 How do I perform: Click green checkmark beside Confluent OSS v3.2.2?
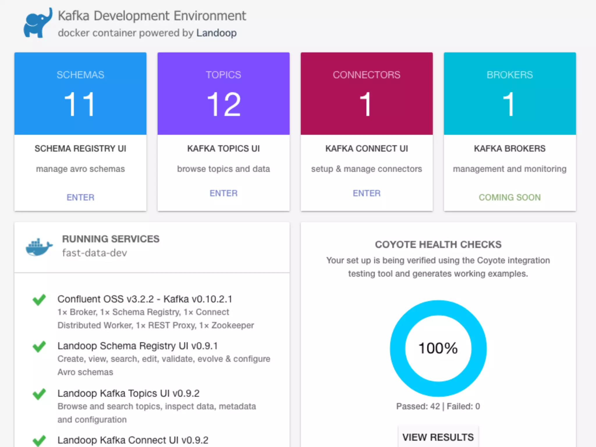click(39, 299)
